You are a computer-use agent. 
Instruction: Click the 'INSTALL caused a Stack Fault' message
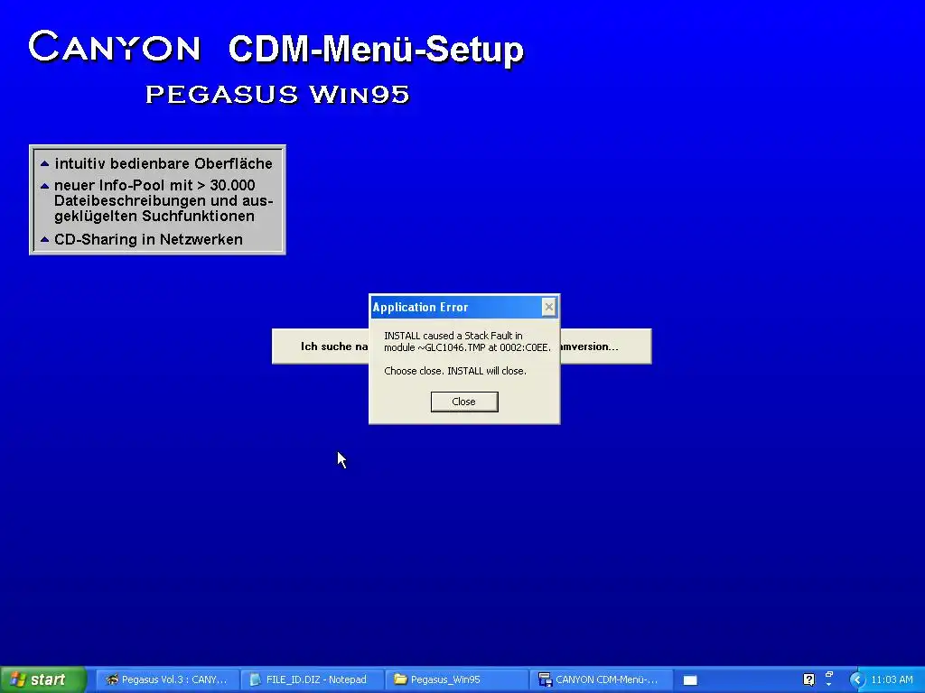(467, 341)
